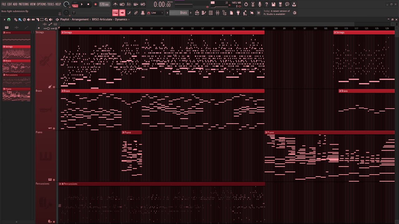Viewport: 399px width, 224px height.
Task: Open the TOOLS menu
Action: tap(50, 4)
